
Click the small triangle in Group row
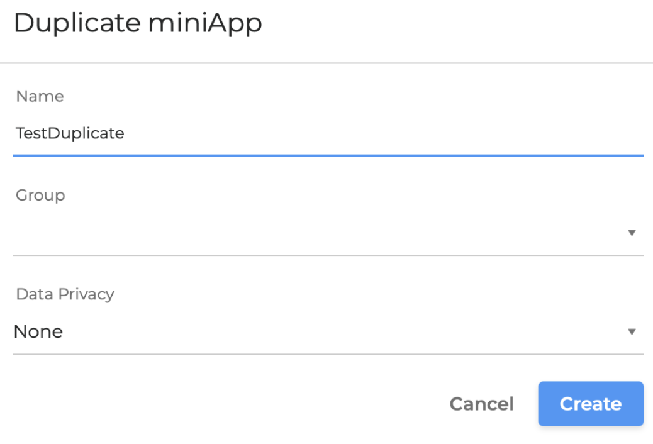[x=632, y=233]
